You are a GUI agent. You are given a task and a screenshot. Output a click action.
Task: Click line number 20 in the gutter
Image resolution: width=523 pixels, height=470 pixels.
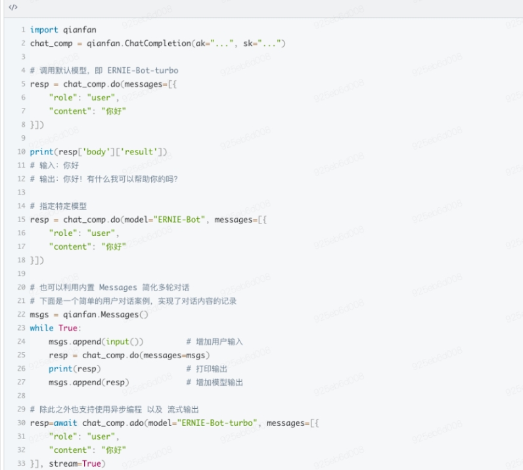click(x=21, y=287)
